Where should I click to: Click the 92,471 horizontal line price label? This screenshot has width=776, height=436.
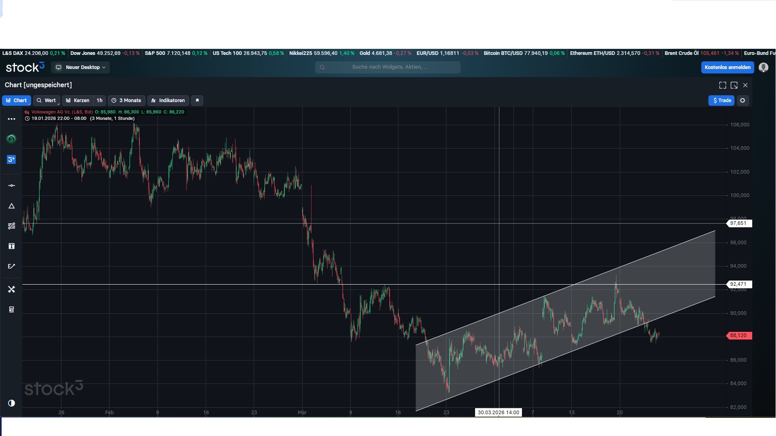739,284
